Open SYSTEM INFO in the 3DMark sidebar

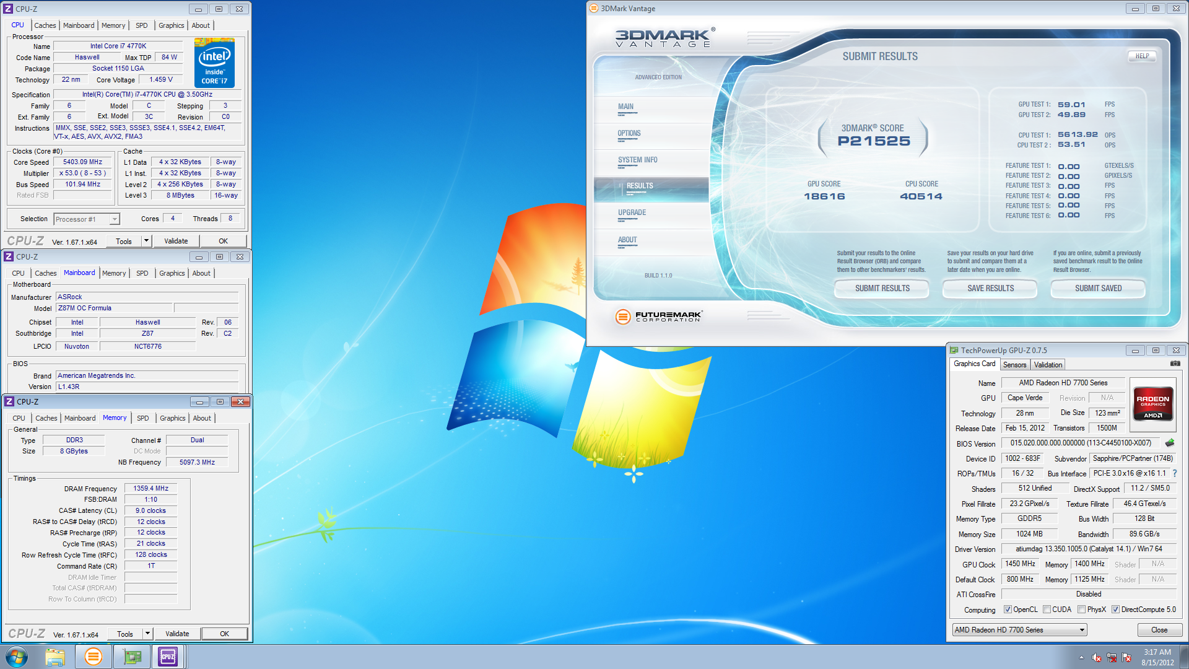coord(651,162)
